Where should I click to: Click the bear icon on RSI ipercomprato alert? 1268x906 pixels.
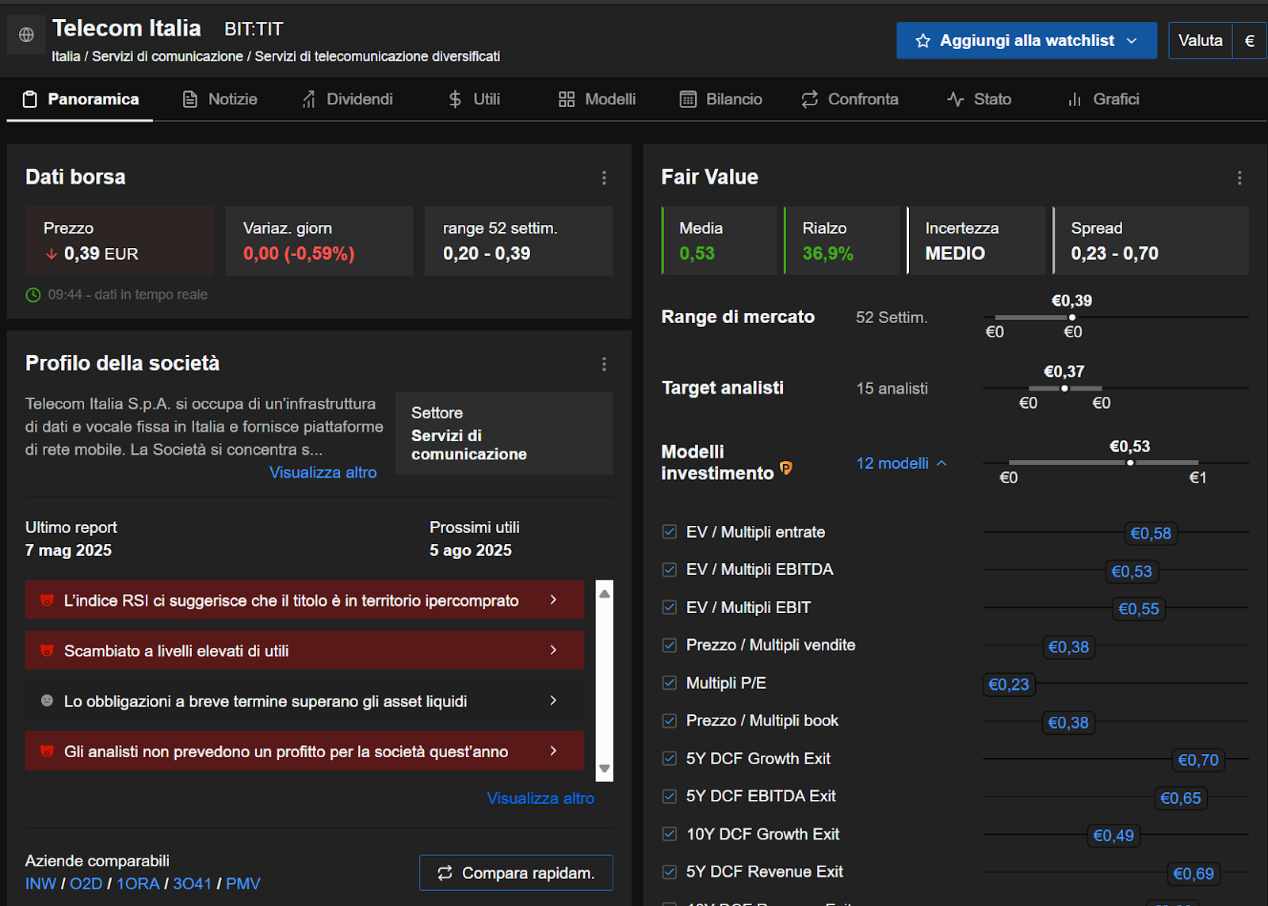[x=47, y=600]
